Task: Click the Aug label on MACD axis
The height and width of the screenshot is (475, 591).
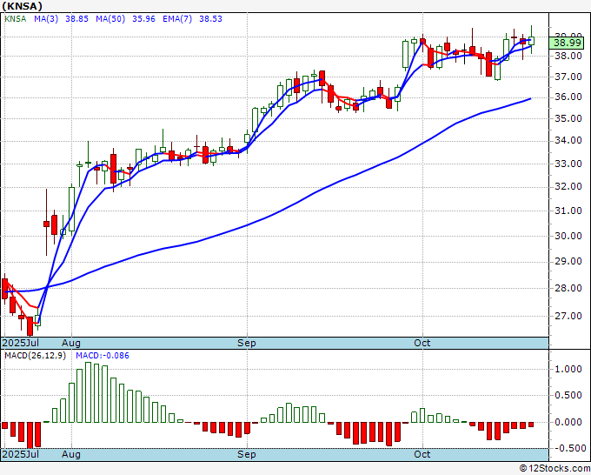Action: point(71,454)
